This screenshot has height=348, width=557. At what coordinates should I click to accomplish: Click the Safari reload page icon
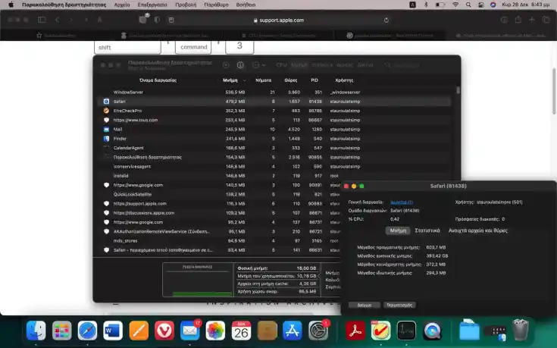point(386,20)
